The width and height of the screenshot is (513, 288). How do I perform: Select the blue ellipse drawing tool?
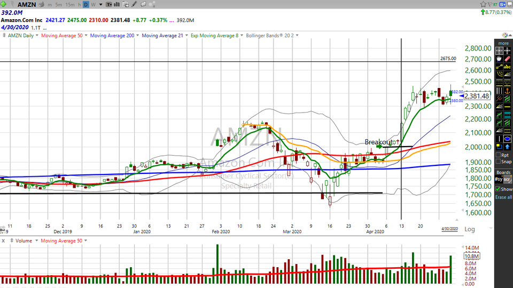(x=507, y=139)
